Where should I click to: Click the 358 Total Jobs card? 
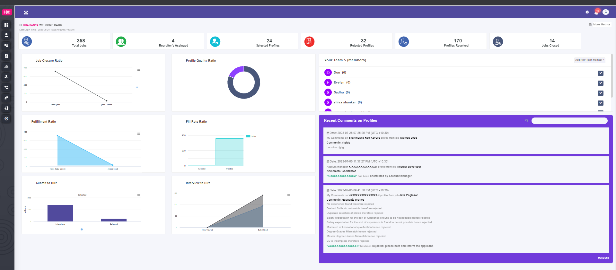point(64,41)
